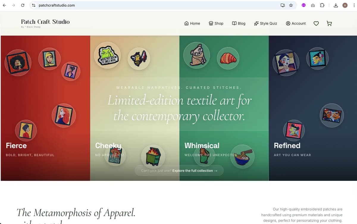The image size is (357, 224).
Task: Toggle the bookmark star for this page
Action: (291, 5)
